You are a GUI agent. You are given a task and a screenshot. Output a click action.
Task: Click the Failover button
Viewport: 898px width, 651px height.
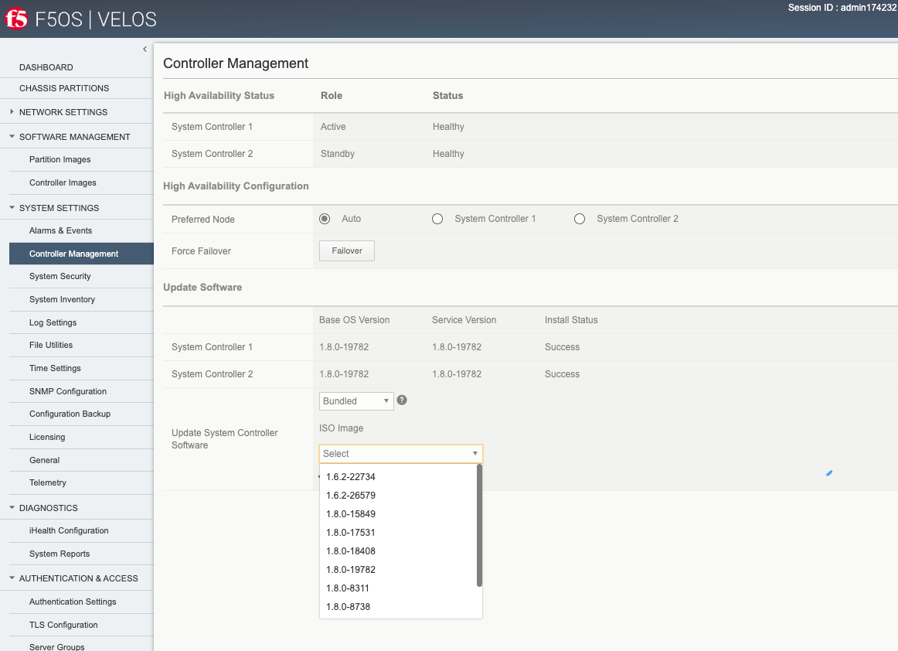[x=346, y=251]
